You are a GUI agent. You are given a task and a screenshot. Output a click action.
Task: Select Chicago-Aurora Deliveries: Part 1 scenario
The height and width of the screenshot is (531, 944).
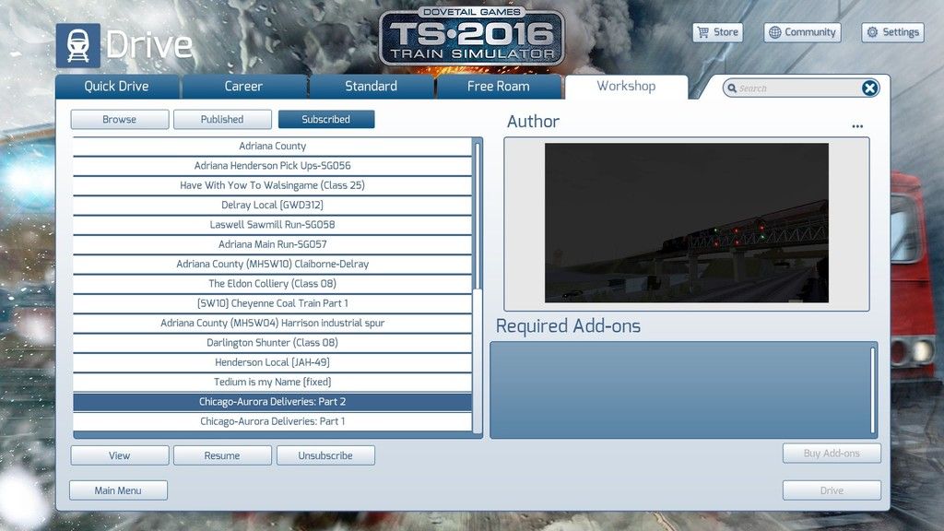pyautogui.click(x=272, y=422)
